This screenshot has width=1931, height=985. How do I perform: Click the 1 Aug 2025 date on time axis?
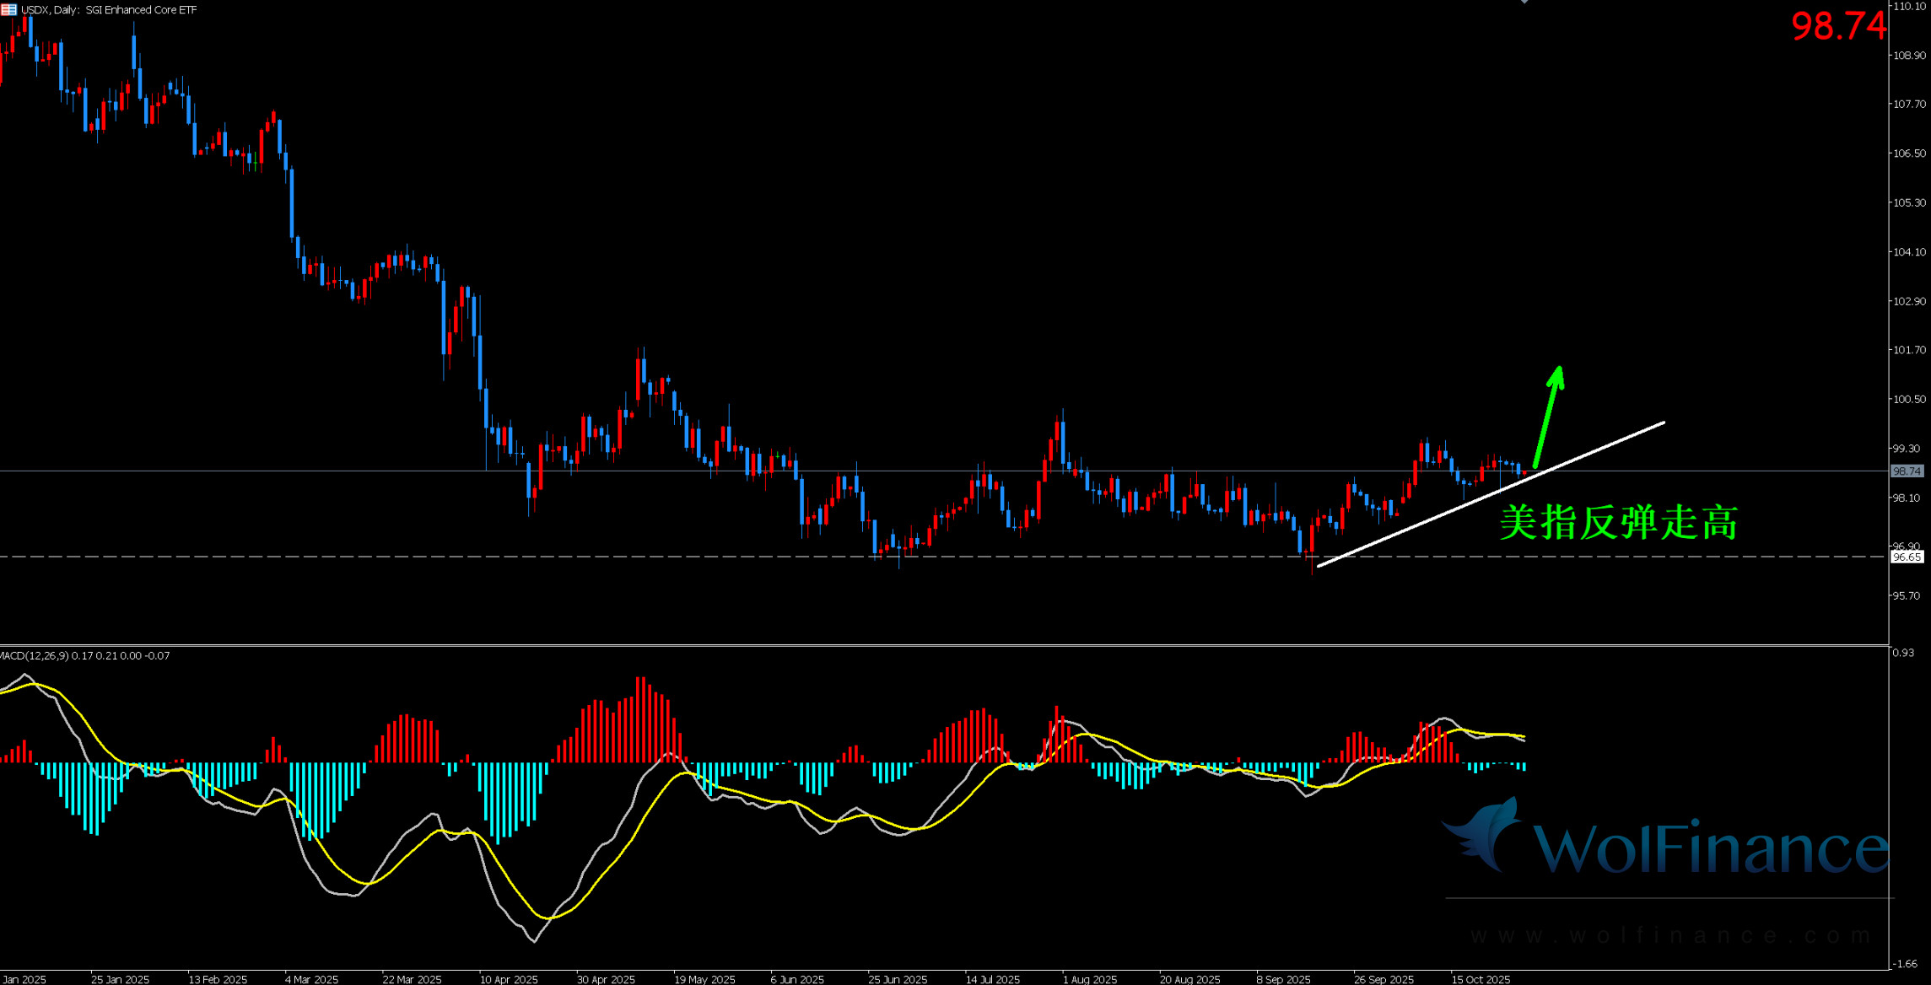point(1090,979)
